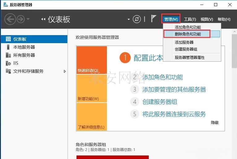Select 本地服务器 in the navigation pane
This screenshot has width=237, height=159.
point(34,47)
